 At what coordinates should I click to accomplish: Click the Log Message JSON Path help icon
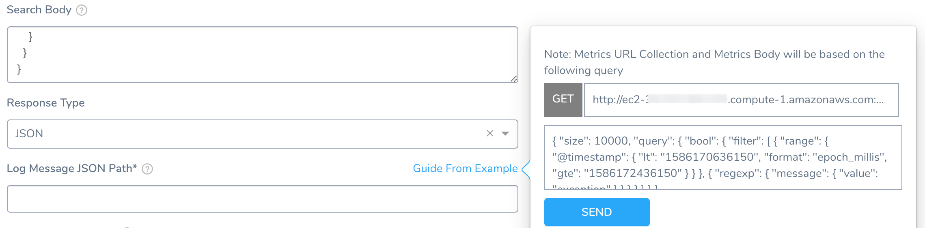(x=147, y=169)
